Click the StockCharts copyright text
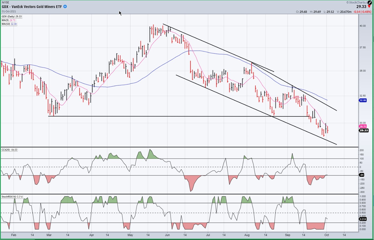Image resolution: width=374 pixels, height=240 pixels. click(x=357, y=2)
